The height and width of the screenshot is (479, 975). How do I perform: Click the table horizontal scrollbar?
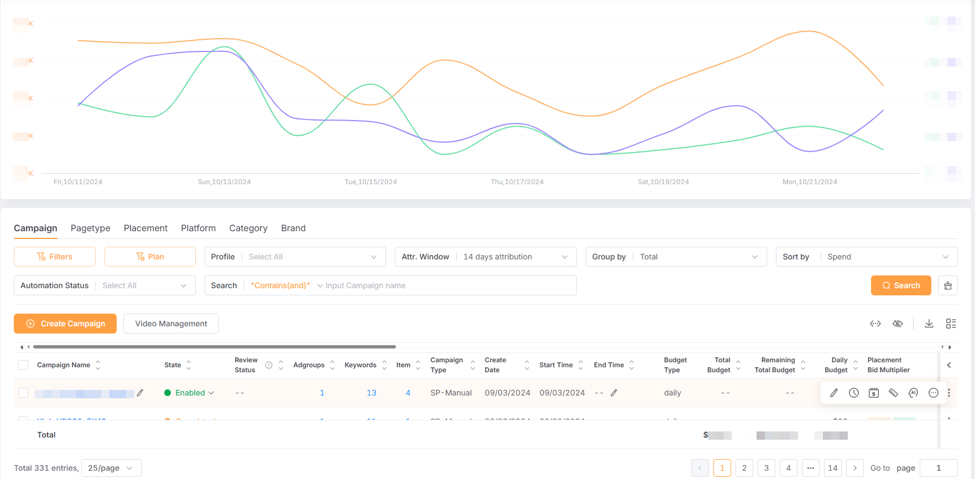215,347
